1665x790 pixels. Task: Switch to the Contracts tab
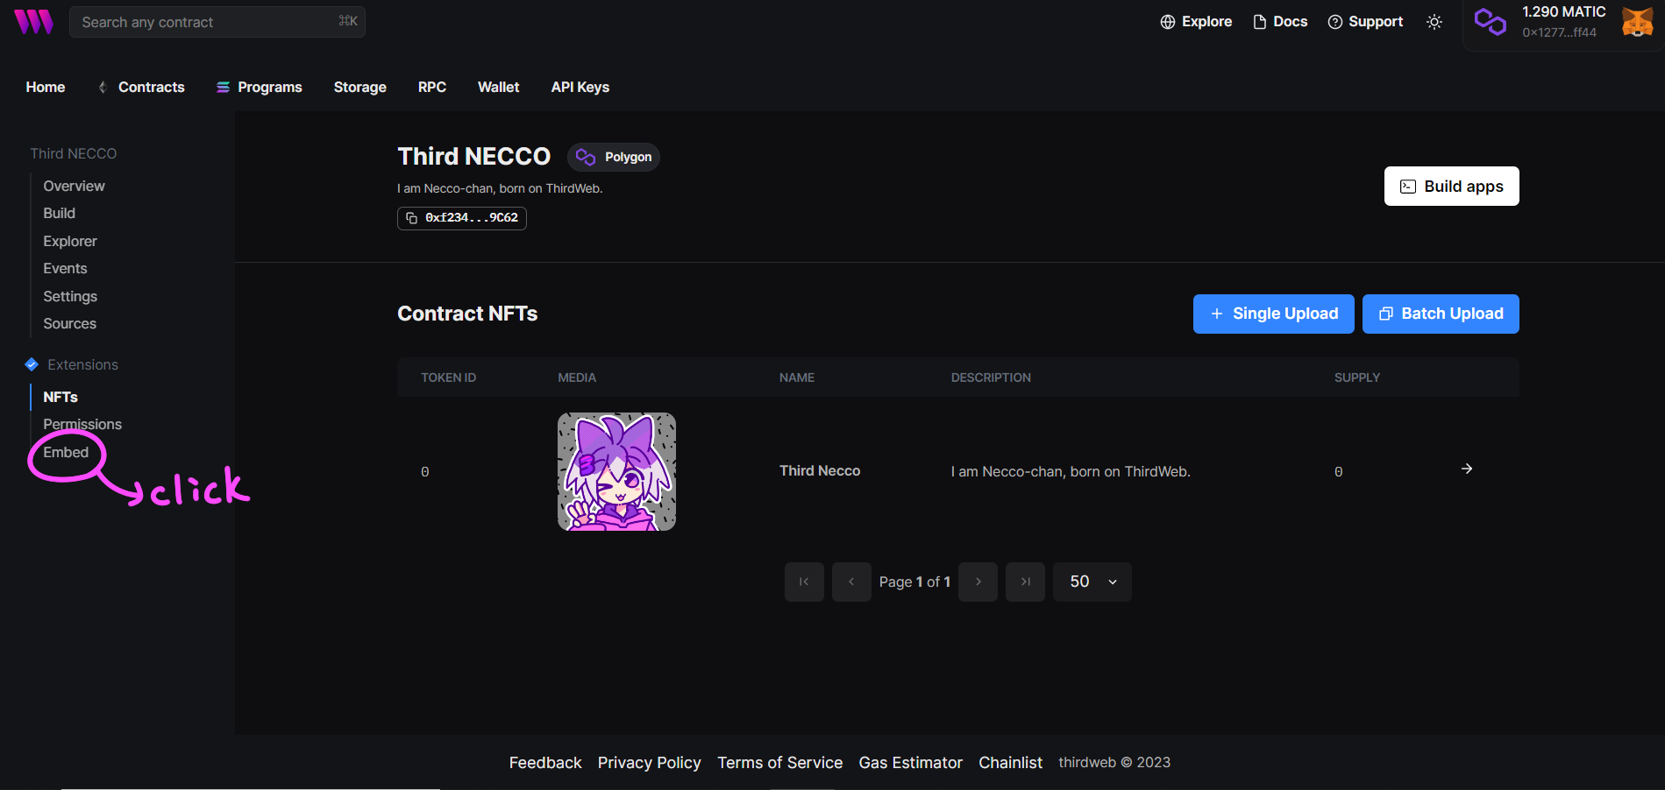coord(141,88)
